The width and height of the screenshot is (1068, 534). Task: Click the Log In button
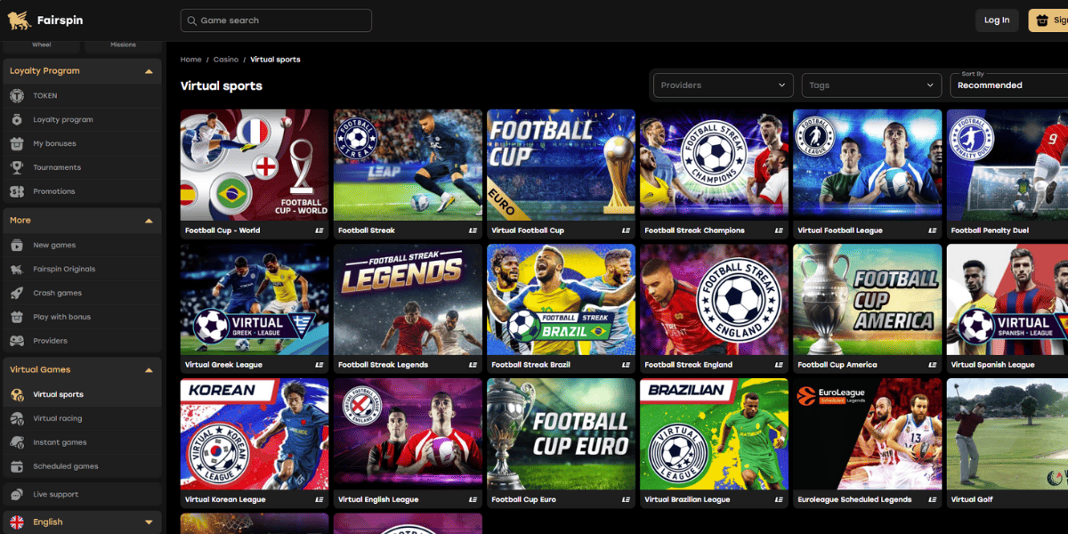click(x=997, y=20)
